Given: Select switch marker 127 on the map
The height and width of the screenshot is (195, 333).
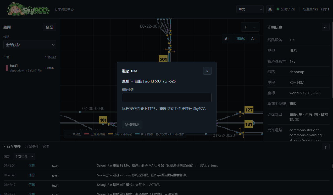Looking at the screenshot, I should (249, 110).
